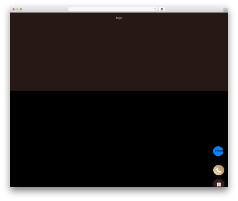Click the empty gray browser title bar
The image size is (238, 201).
(x=44, y=9)
